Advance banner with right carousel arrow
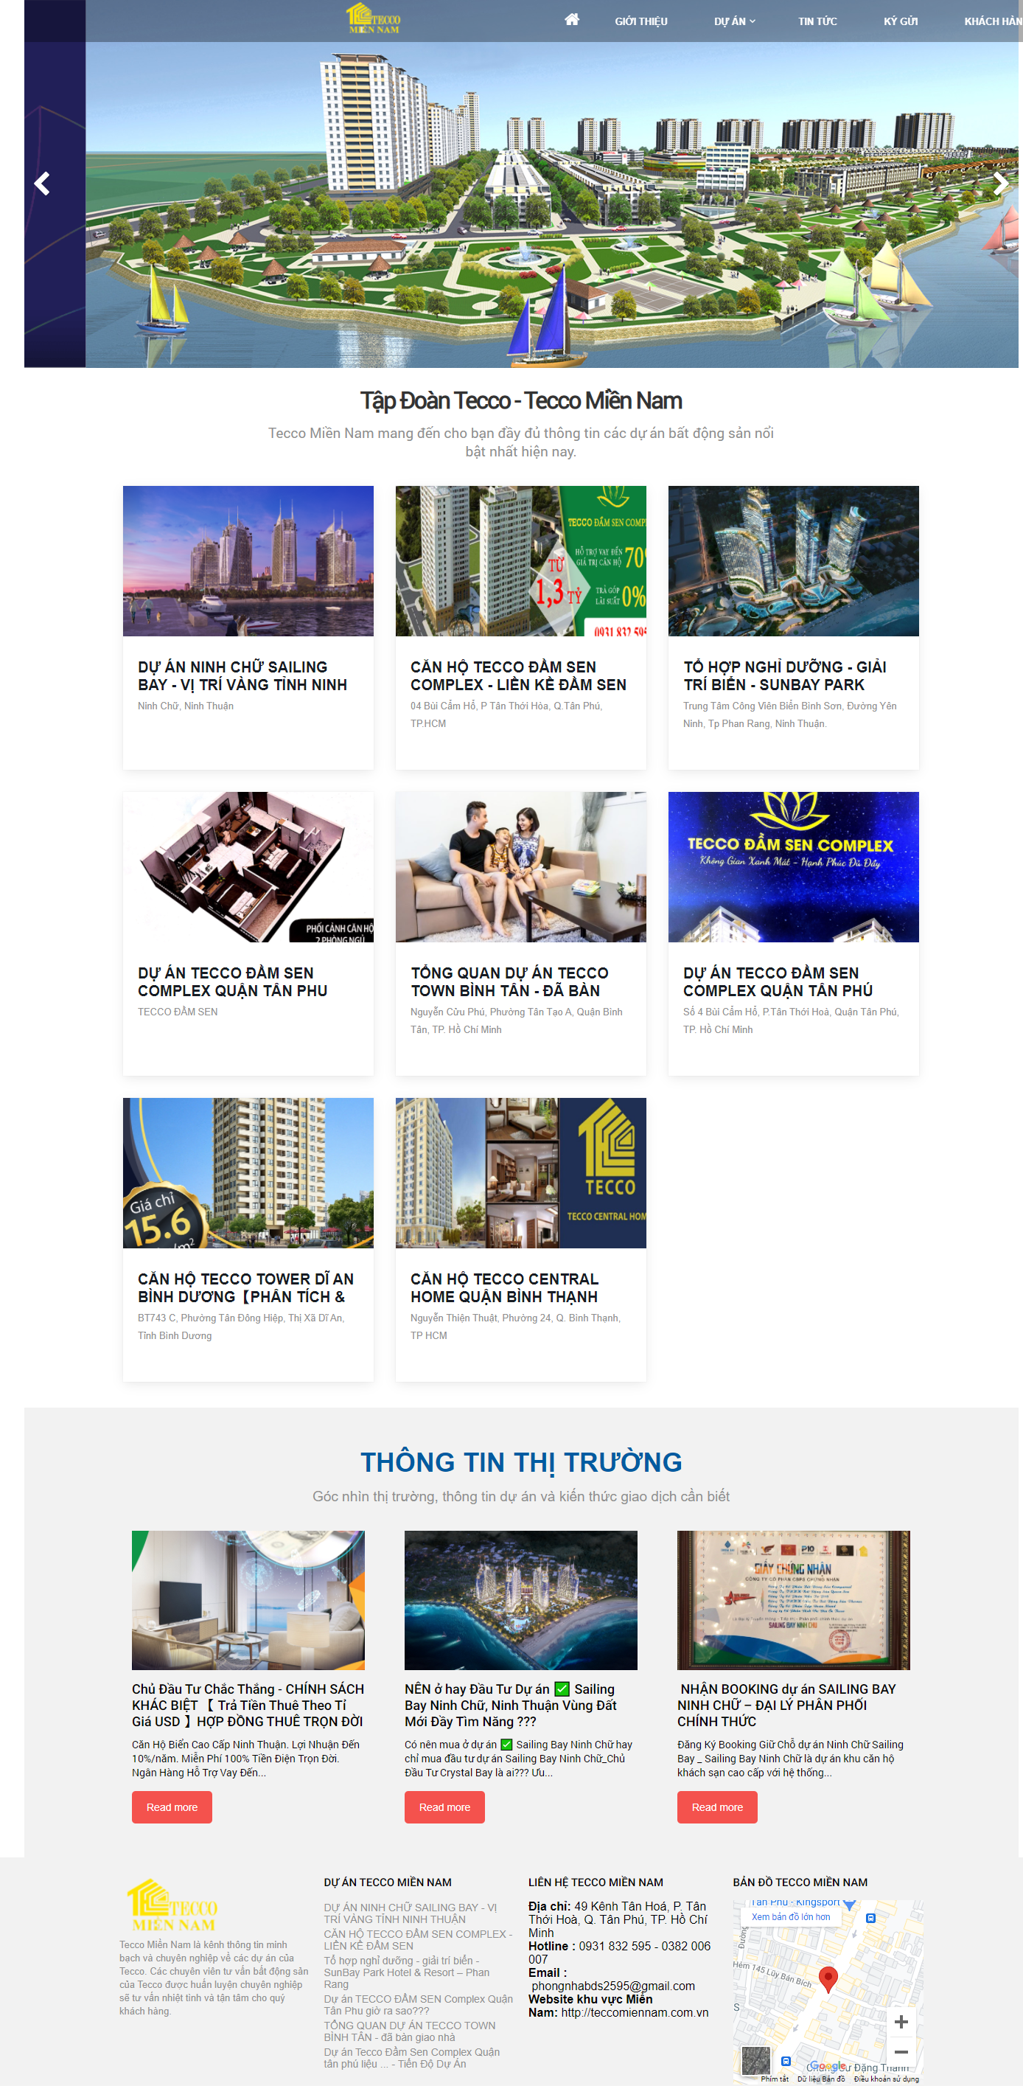This screenshot has height=2100, width=1023. [x=1001, y=184]
